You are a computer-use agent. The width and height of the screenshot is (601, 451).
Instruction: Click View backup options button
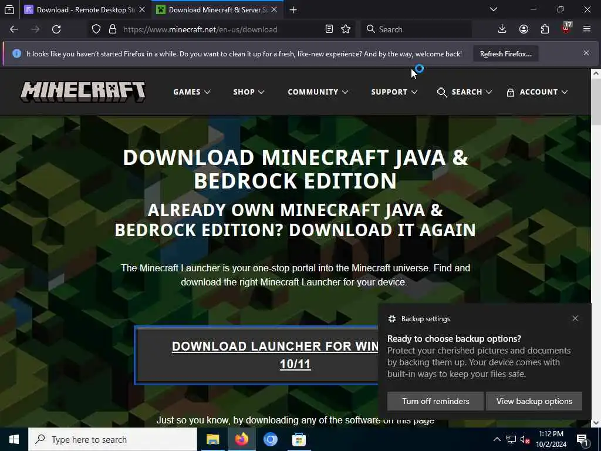coord(534,401)
